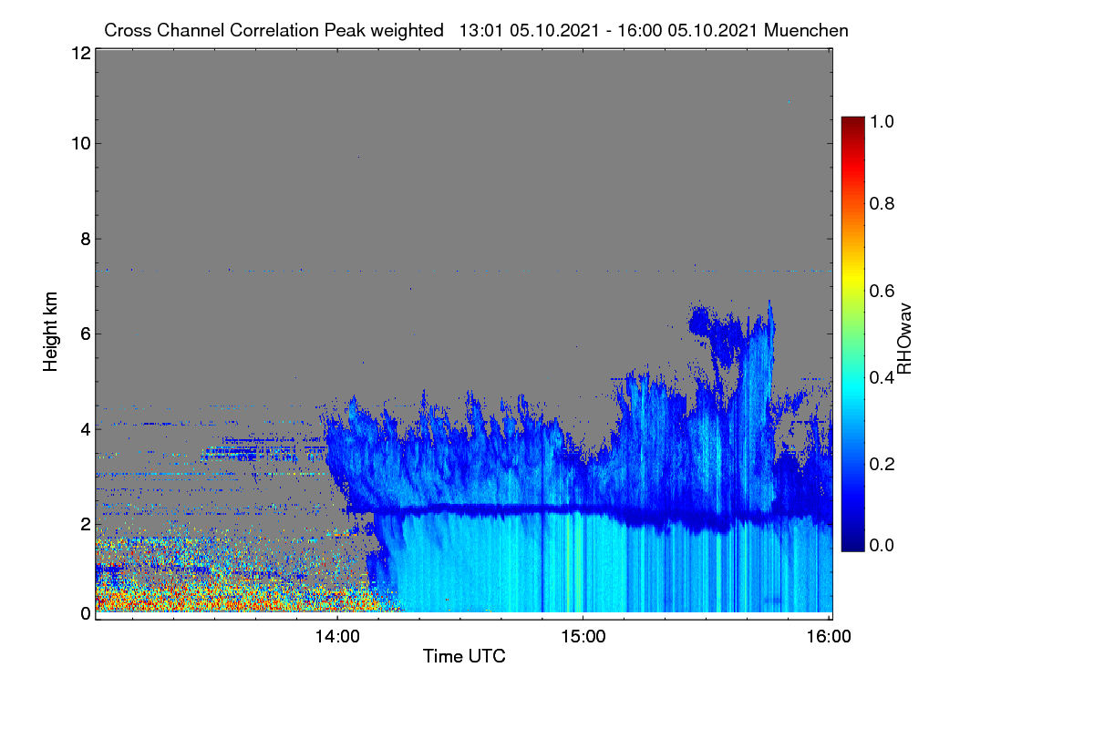This screenshot has height=729, width=1094.
Task: Click the Height km axis title
Action: coord(51,333)
